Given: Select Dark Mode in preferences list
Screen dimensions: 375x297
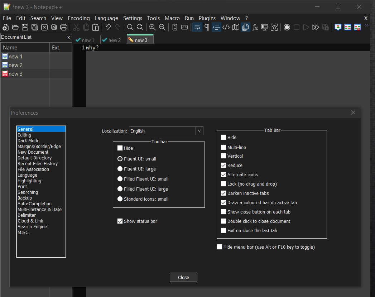Looking at the screenshot, I should point(28,141).
